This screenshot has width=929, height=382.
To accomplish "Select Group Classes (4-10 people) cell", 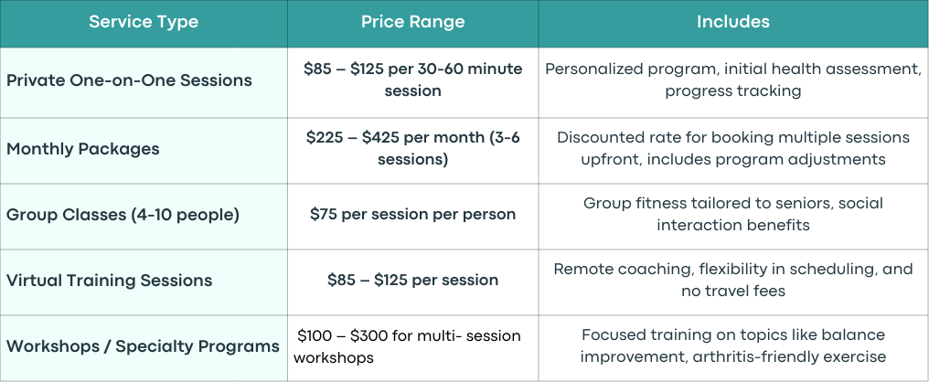I will click(x=144, y=216).
